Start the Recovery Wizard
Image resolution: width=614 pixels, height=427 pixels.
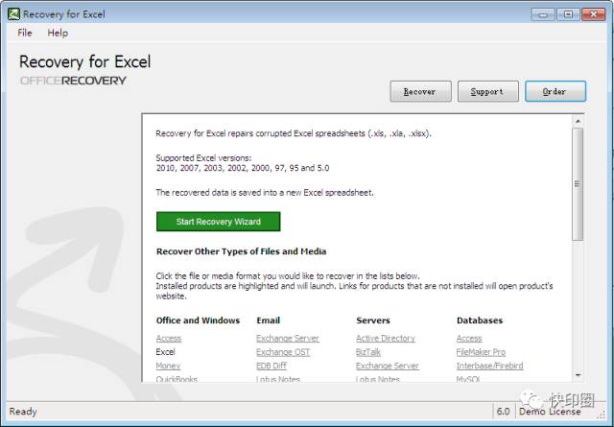click(x=218, y=222)
